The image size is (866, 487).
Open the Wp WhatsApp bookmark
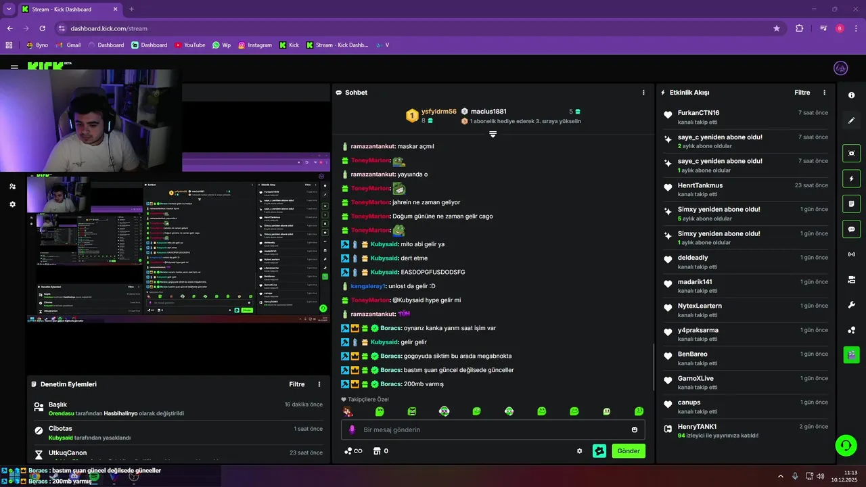221,45
